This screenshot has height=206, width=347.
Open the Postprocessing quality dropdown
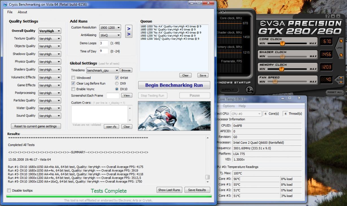(50, 93)
